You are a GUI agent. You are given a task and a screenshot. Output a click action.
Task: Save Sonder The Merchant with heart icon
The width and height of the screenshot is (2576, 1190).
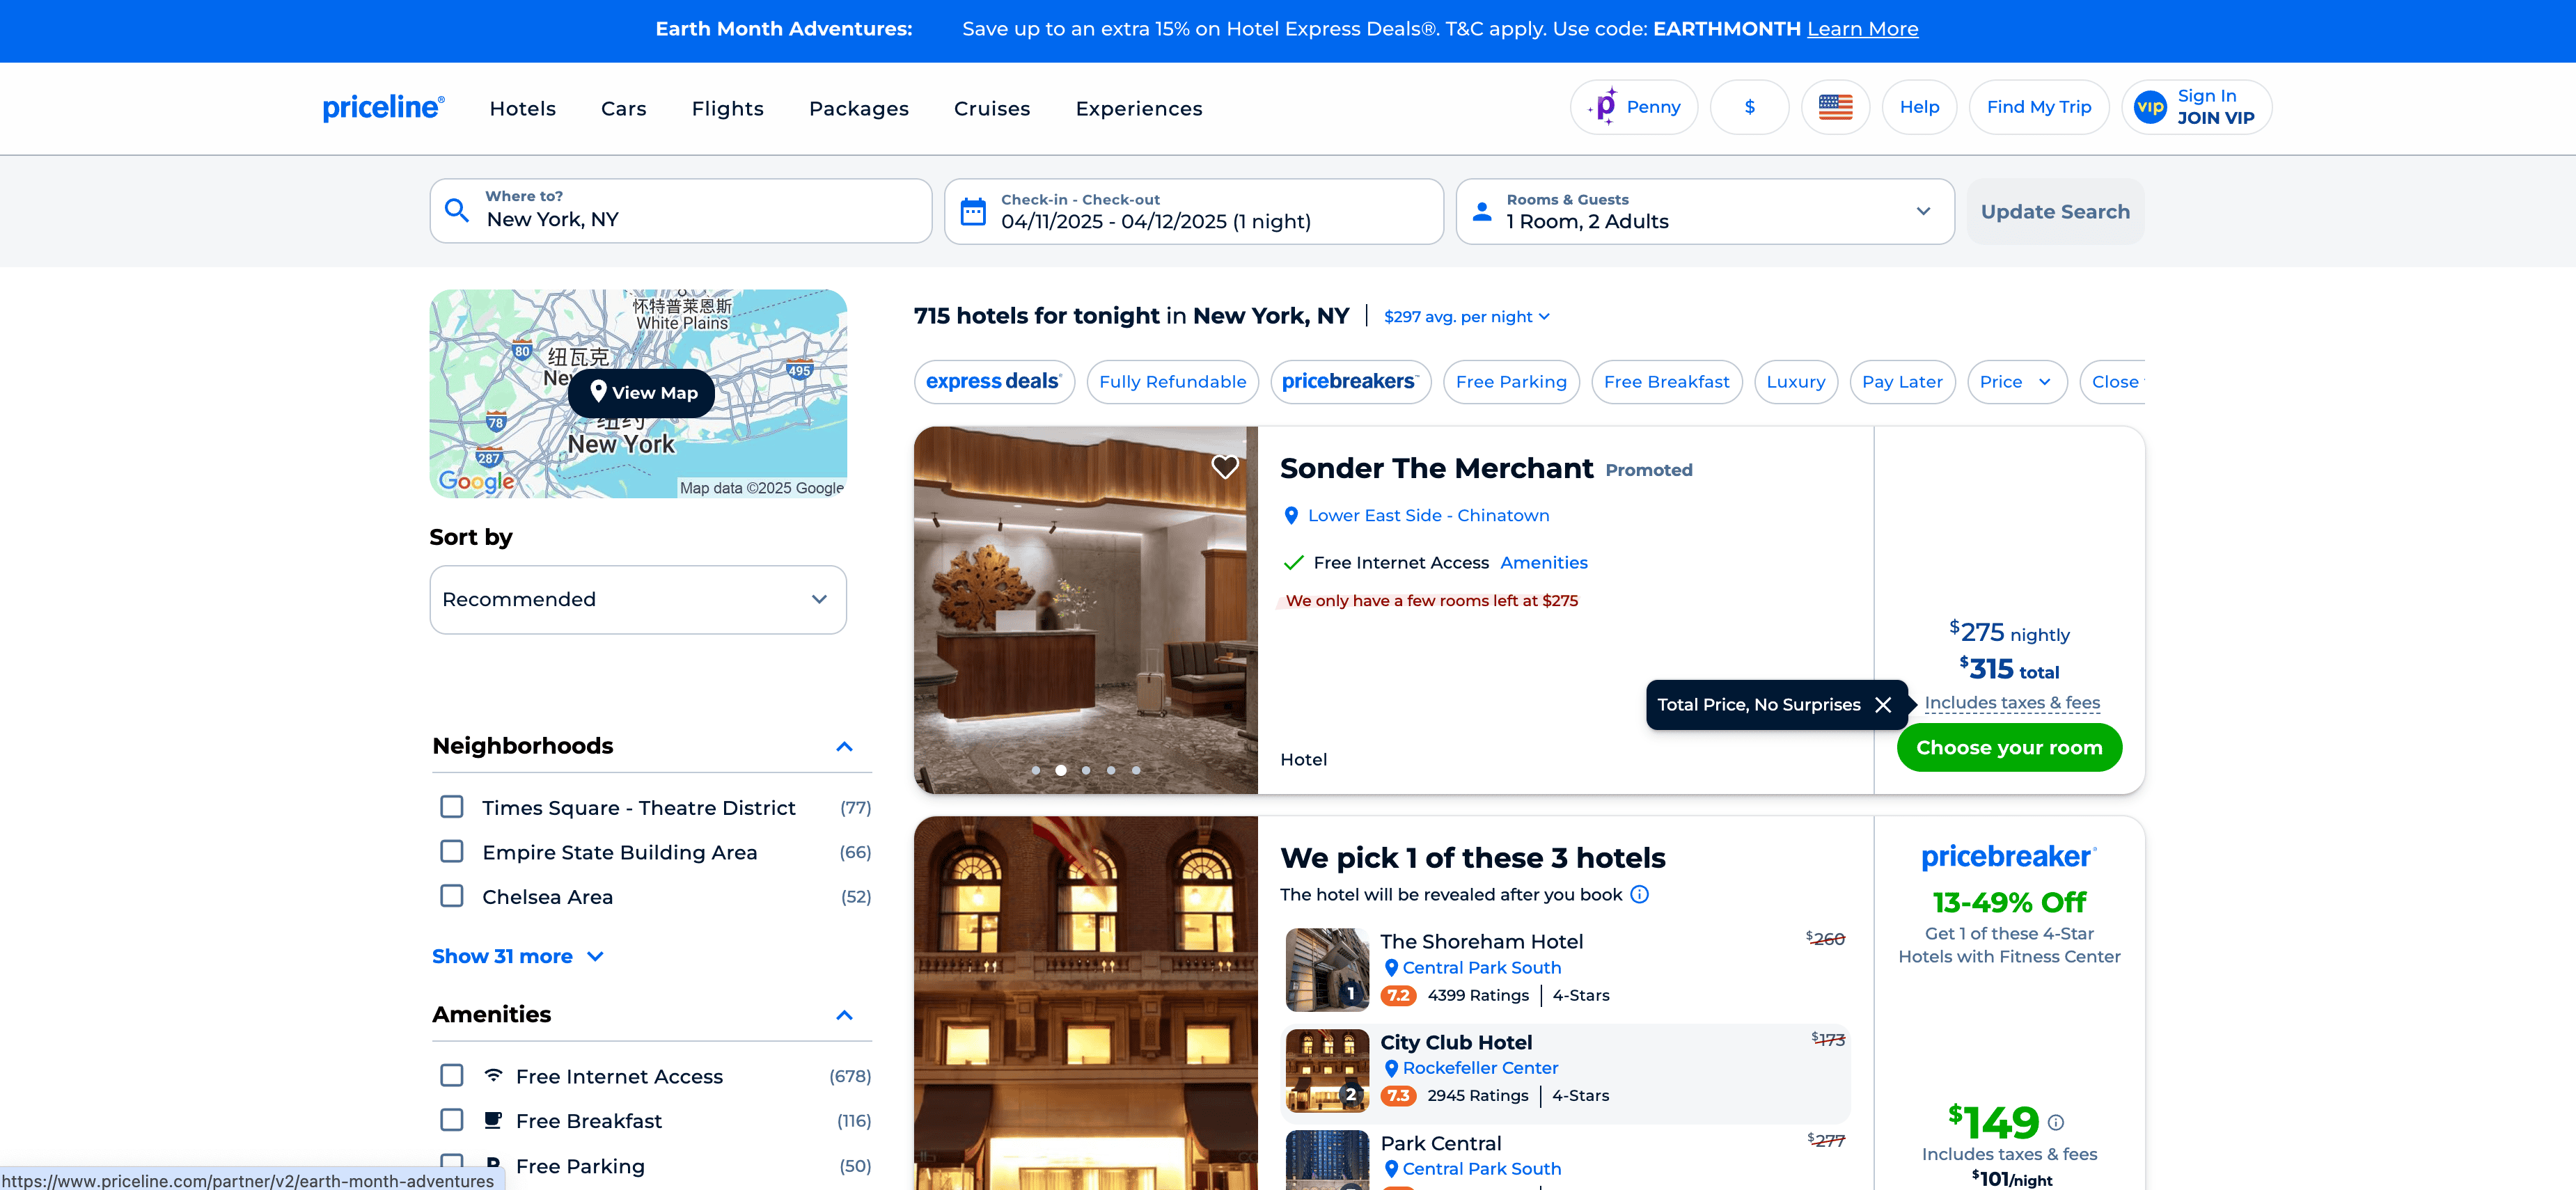point(1224,467)
